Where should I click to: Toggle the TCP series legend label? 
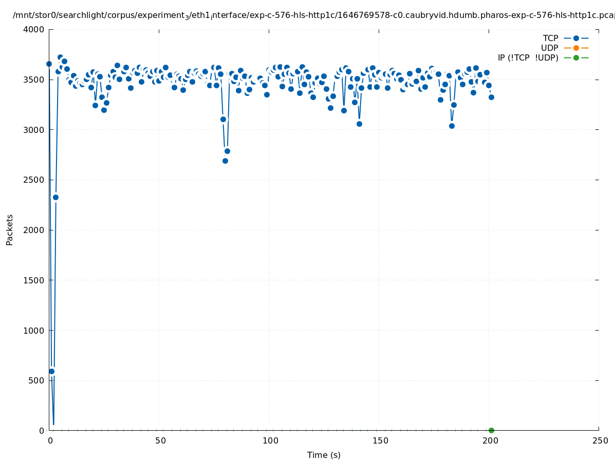(550, 38)
